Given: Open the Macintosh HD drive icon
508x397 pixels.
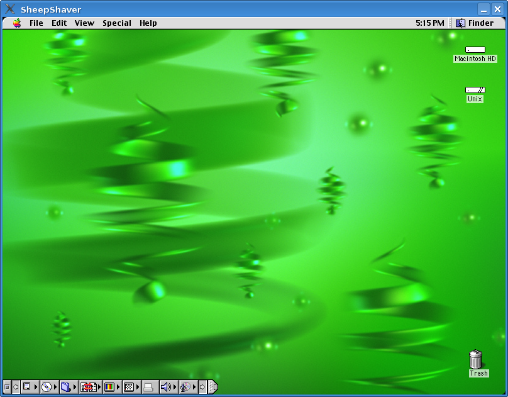Looking at the screenshot, I should (475, 50).
